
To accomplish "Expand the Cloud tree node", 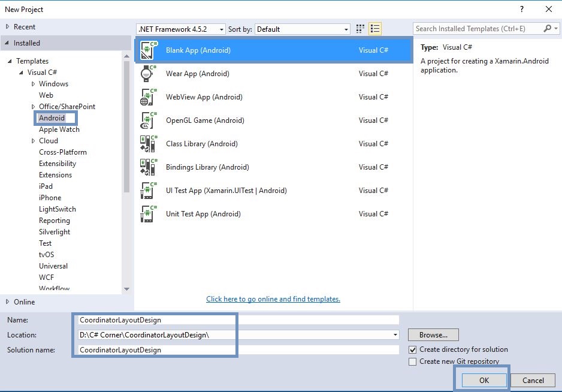I will pyautogui.click(x=33, y=141).
